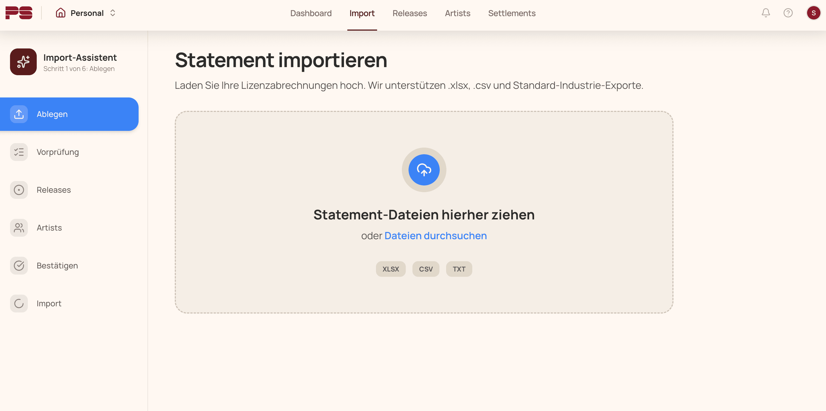
Task: Go to the Dashboard tab
Action: click(311, 13)
